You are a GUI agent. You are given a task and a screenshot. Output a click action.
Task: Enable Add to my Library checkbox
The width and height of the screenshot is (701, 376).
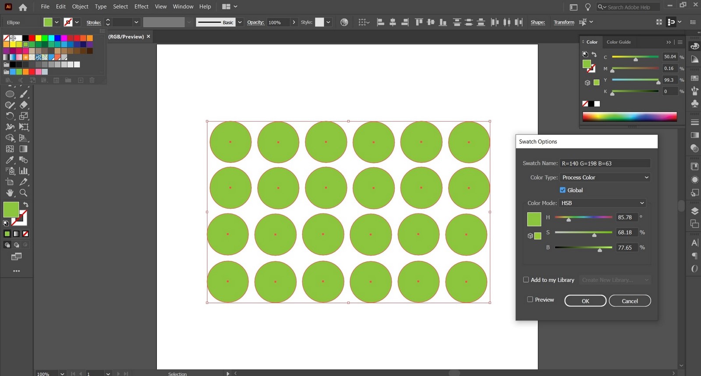[x=526, y=280]
